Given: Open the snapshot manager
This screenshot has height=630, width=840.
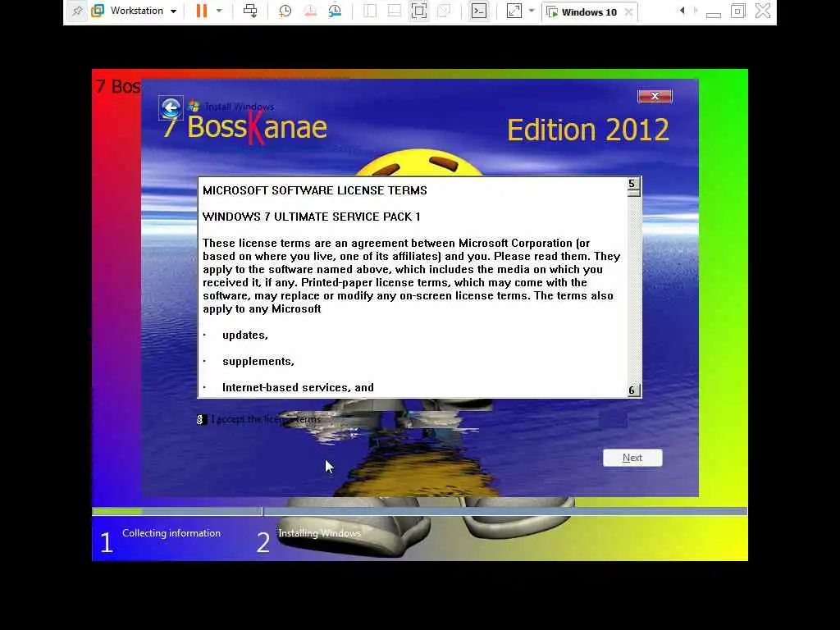Looking at the screenshot, I should point(335,11).
